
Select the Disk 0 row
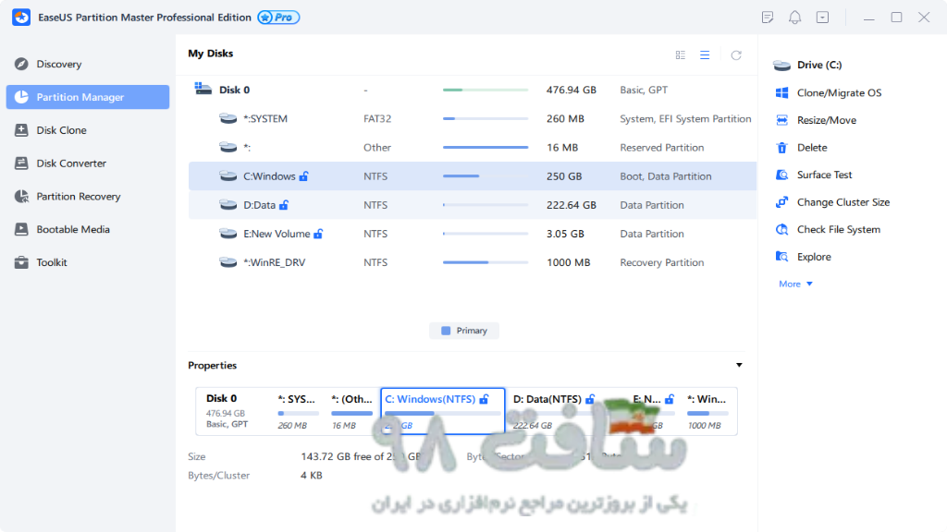(473, 90)
